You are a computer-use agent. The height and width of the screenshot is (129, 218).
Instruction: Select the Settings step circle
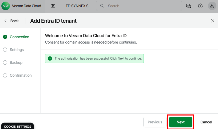click(x=5, y=50)
